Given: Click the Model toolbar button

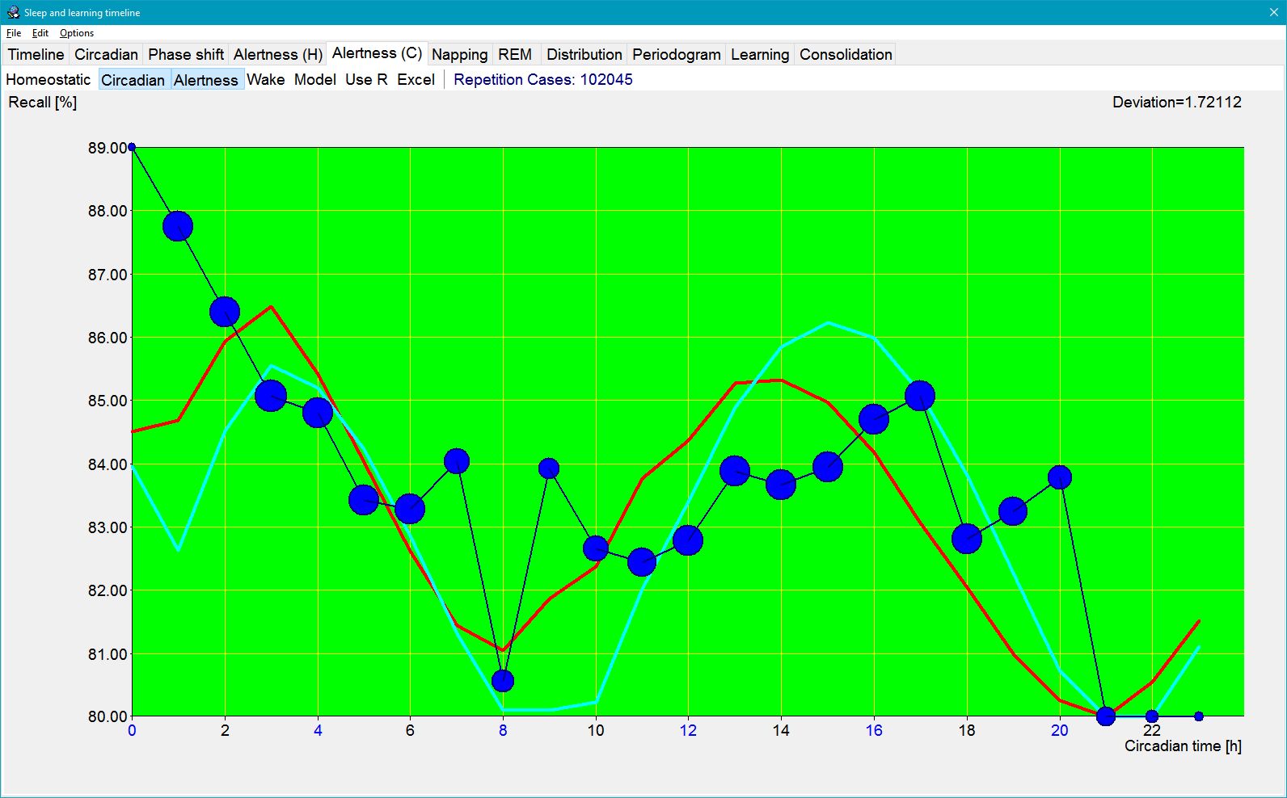Looking at the screenshot, I should click(315, 79).
